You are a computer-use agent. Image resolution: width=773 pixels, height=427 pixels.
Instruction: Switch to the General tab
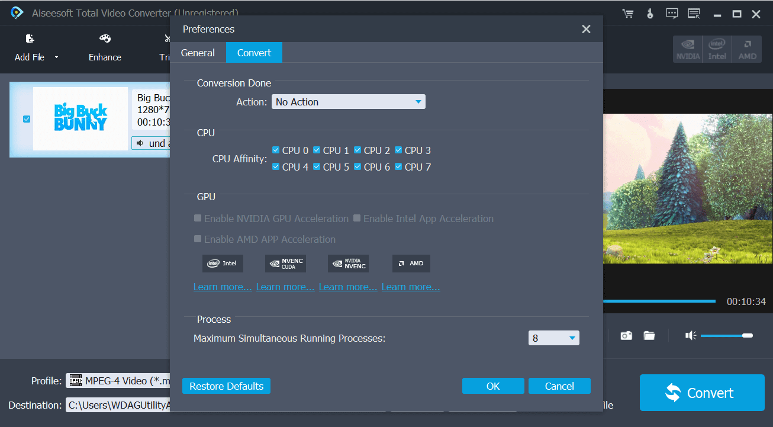coord(198,53)
